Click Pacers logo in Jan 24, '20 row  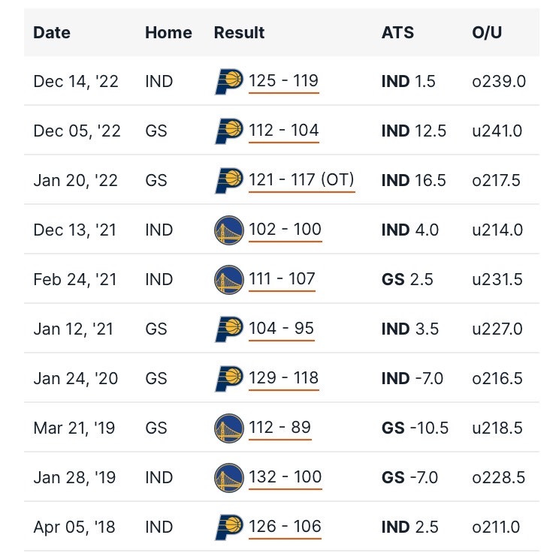point(229,379)
